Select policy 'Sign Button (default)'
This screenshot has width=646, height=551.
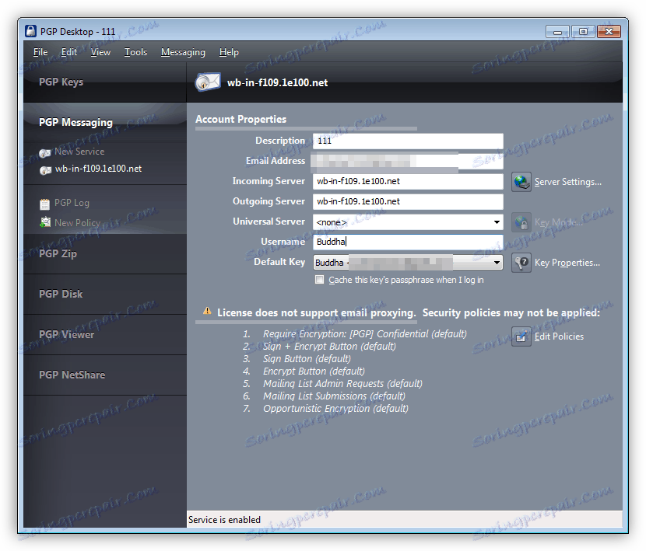[307, 359]
